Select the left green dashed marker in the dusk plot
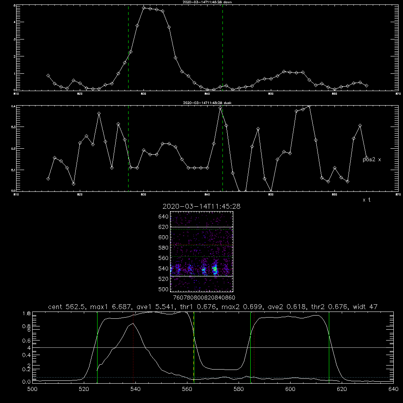Image resolution: width=403 pixels, height=403 pixels. coord(128,148)
